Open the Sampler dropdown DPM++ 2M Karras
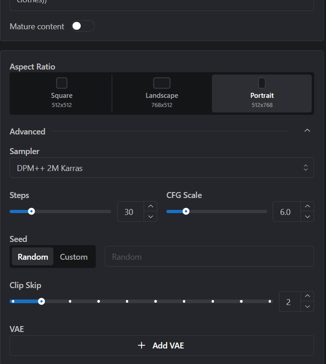The image size is (326, 364). coord(162,168)
